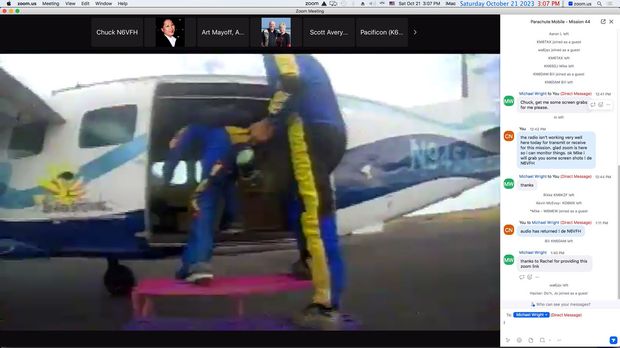
Task: Open the View menu in menu bar
Action: [70, 3]
